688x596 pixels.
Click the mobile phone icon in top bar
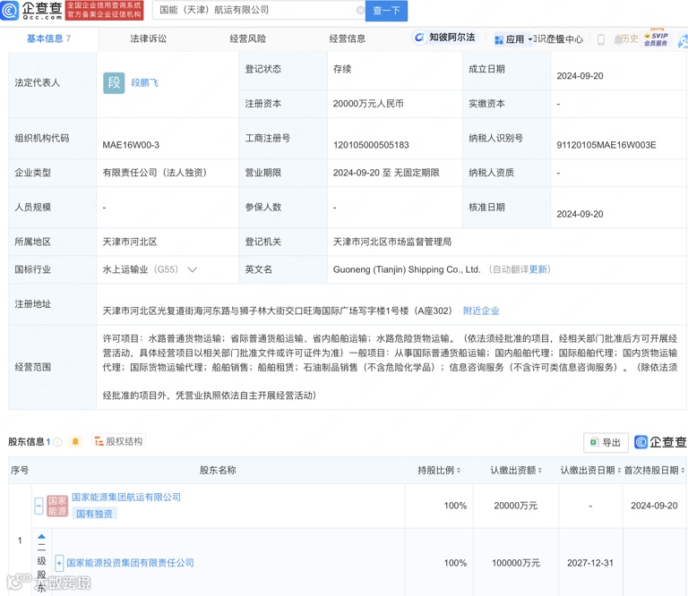coord(601,39)
